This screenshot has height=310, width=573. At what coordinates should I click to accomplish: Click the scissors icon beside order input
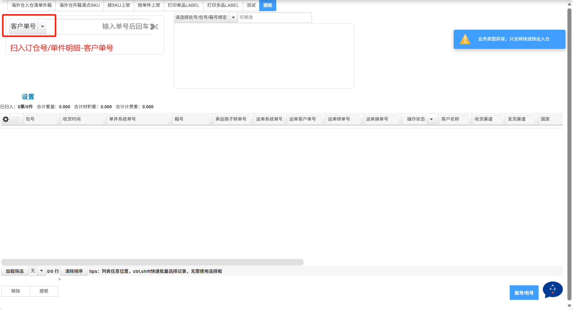[x=154, y=27]
